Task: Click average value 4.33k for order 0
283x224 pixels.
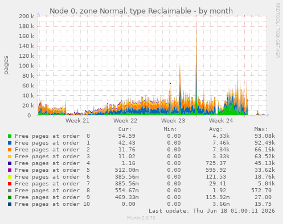Action: tap(221, 136)
